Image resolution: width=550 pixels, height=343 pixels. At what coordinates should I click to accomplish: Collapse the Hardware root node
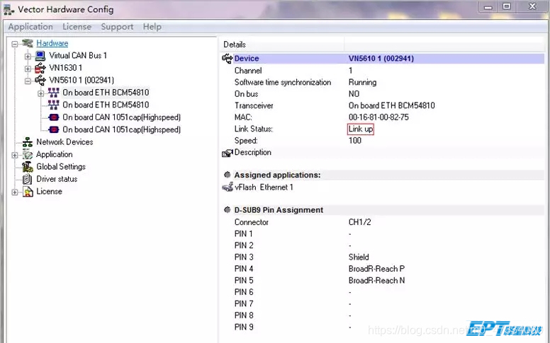click(x=15, y=44)
